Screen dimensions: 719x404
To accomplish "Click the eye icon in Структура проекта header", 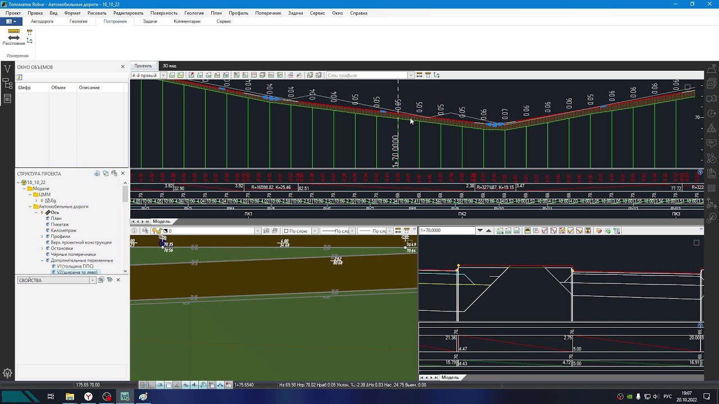I will 97,173.
